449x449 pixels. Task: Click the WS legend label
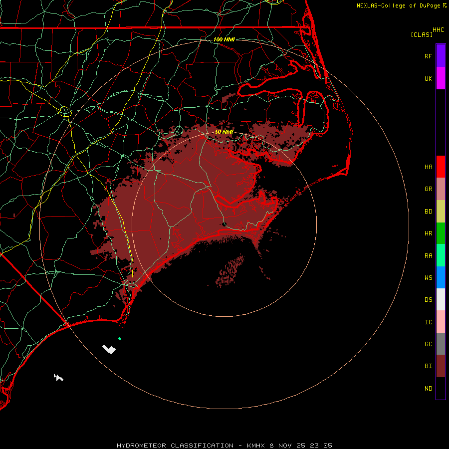(428, 278)
